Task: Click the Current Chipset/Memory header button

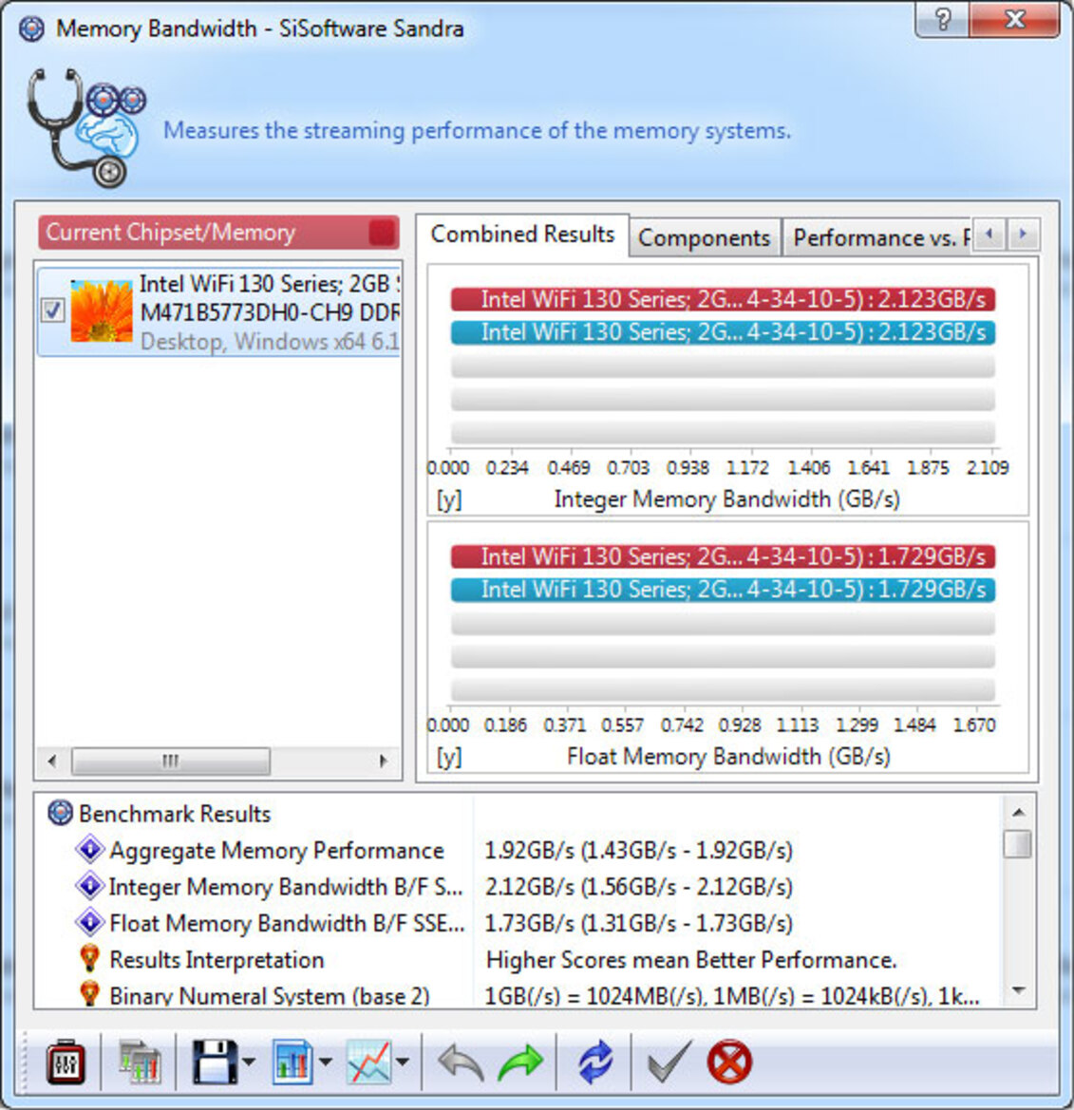Action: [218, 233]
